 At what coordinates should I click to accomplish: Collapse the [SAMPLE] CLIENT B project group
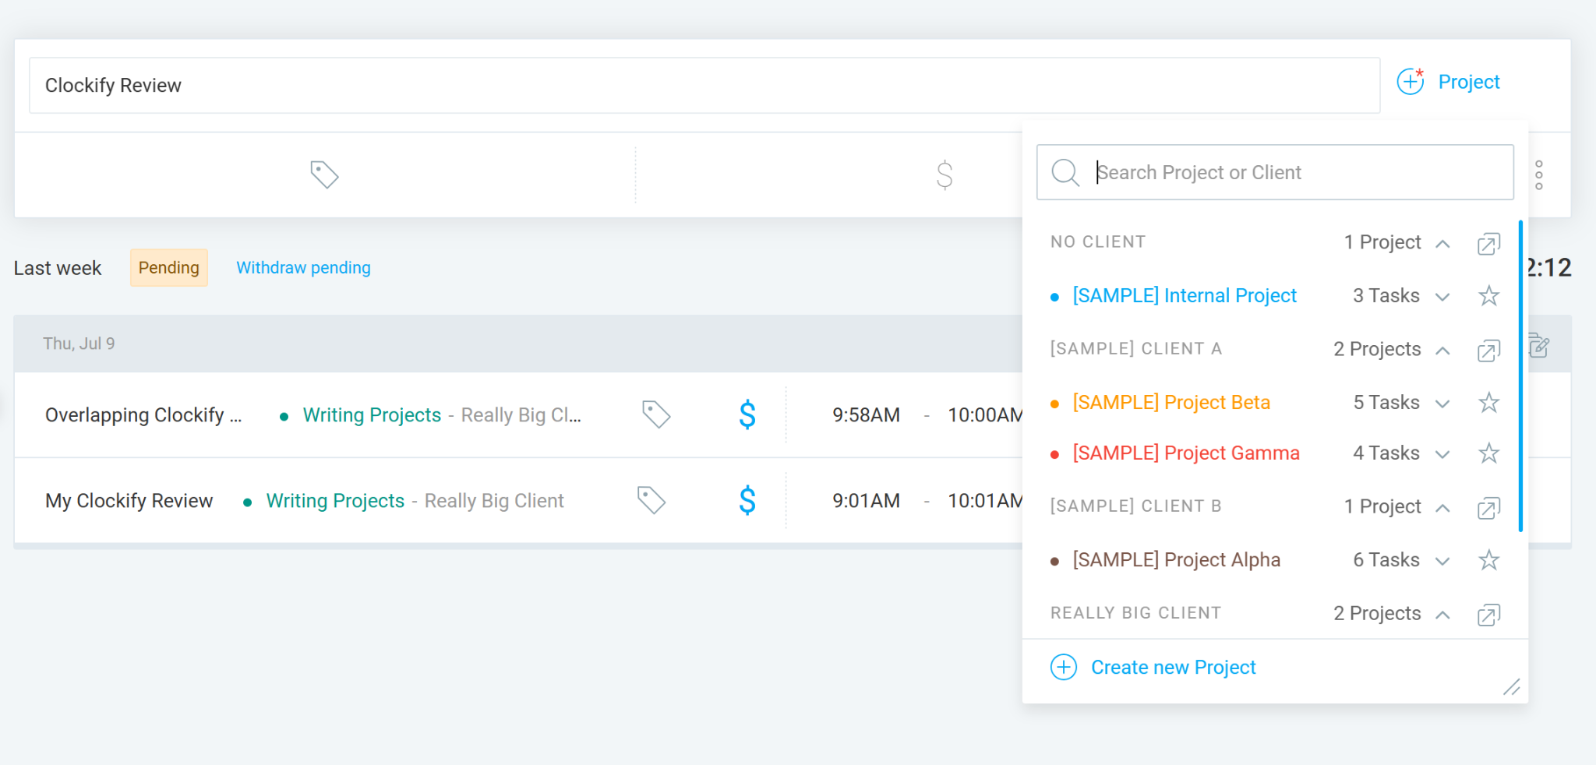pyautogui.click(x=1442, y=508)
